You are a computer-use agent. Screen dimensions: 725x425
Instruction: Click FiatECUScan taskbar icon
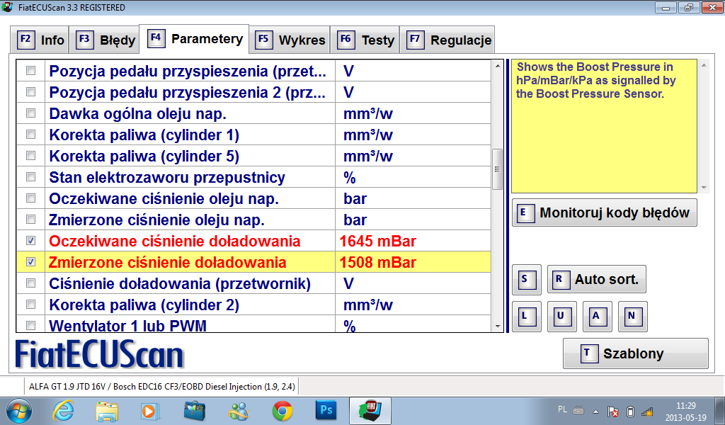click(370, 411)
